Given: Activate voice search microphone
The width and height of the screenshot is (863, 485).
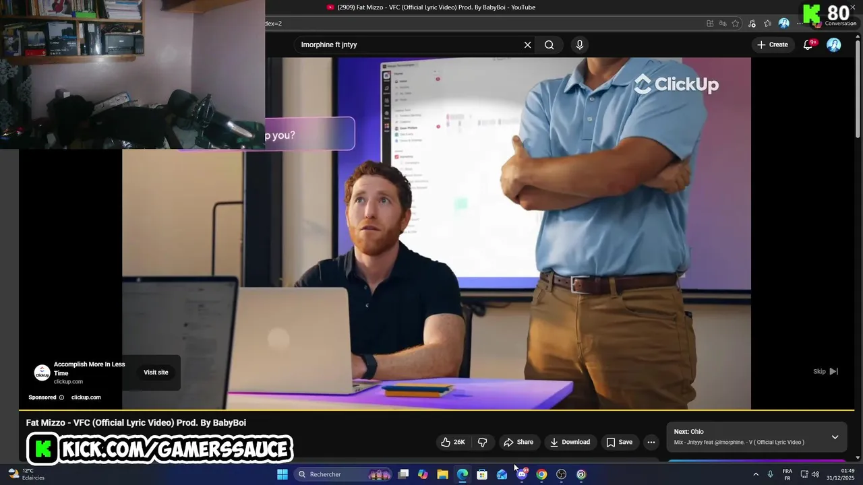Looking at the screenshot, I should (x=579, y=45).
